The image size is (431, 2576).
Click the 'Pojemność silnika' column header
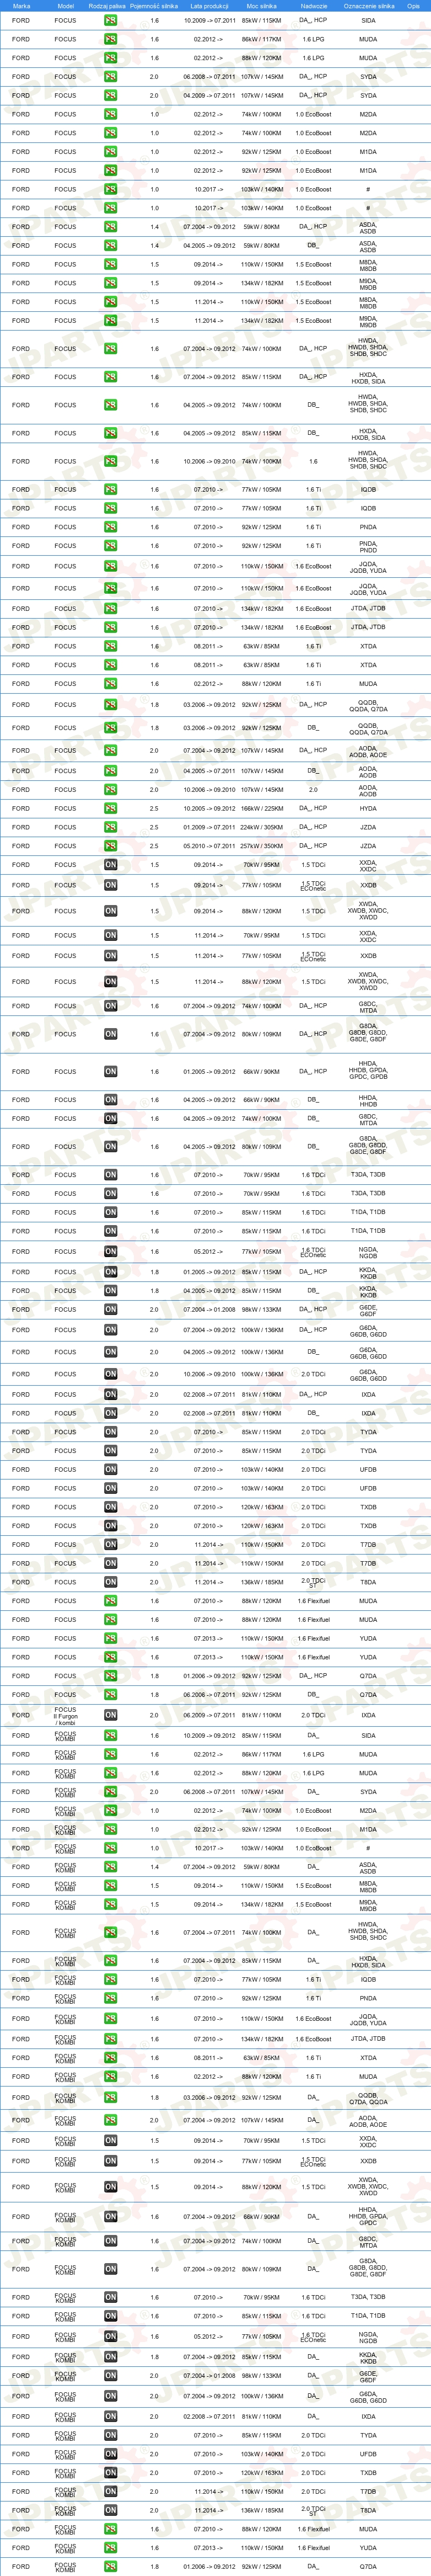(x=154, y=6)
